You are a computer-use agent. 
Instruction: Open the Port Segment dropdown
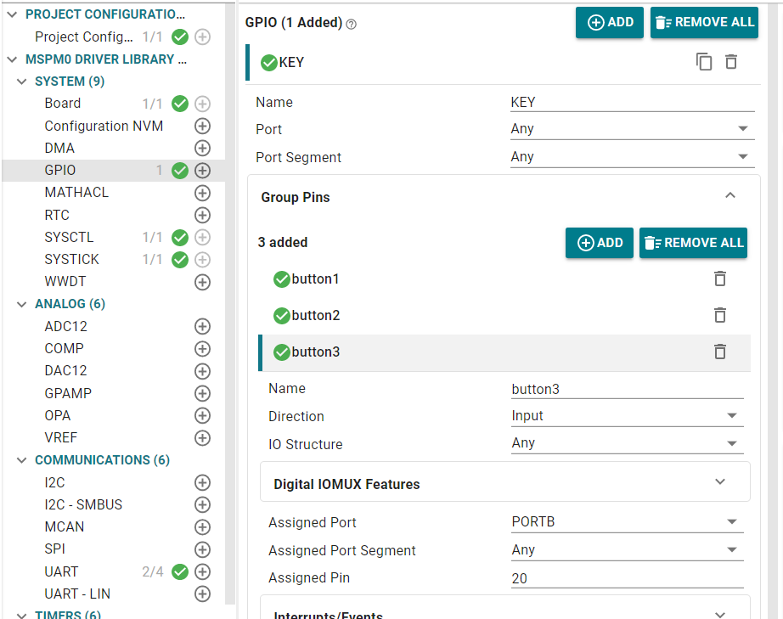point(632,157)
